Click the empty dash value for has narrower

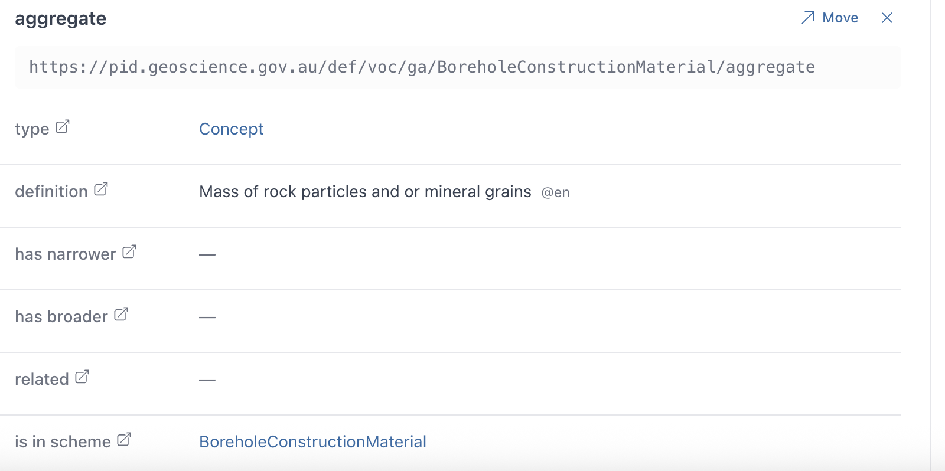(x=207, y=254)
